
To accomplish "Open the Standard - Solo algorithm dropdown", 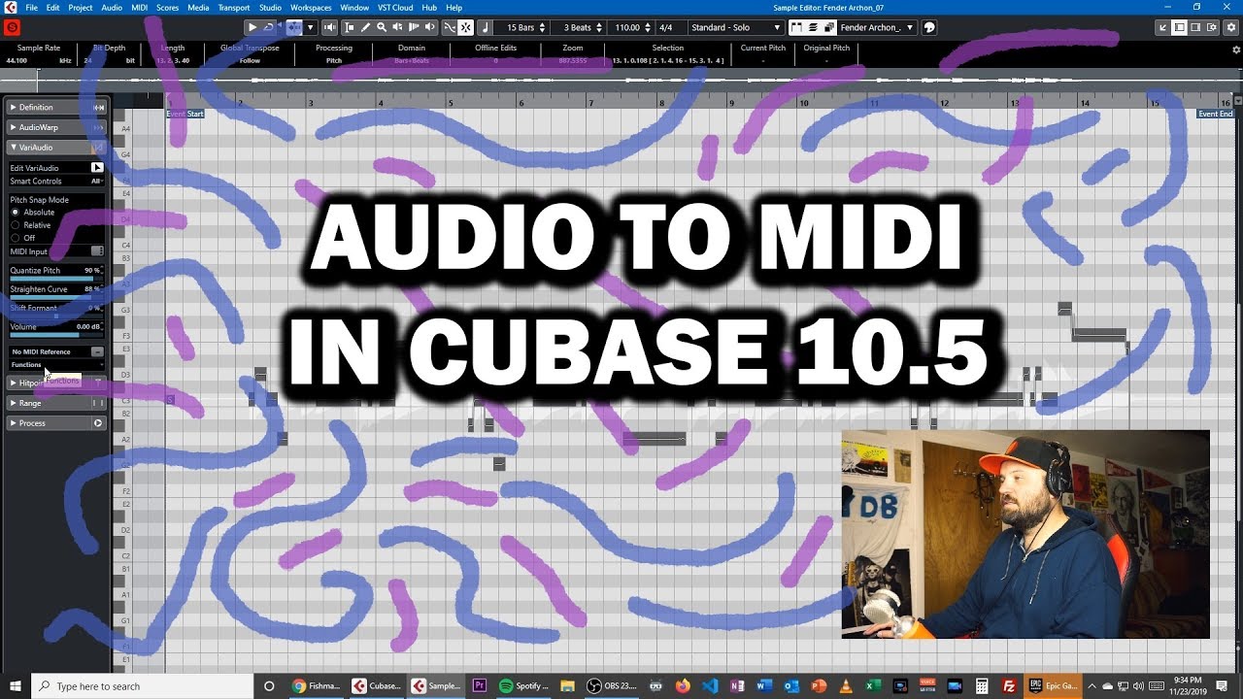I will (x=734, y=27).
